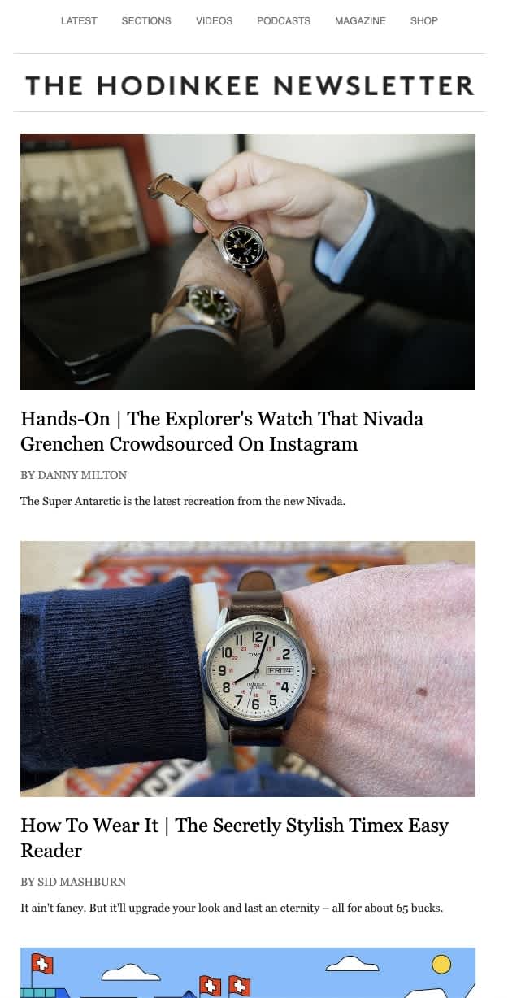The height and width of the screenshot is (998, 508).
Task: Open the Super Antarctic summary text
Action: [x=183, y=501]
